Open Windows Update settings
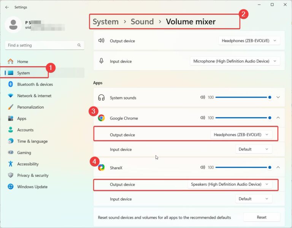Screen dimensions: 292x228 45,187
